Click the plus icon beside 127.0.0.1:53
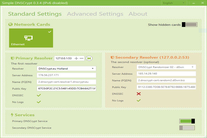 click(76, 58)
